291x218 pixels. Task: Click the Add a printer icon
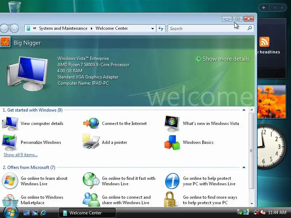[x=91, y=142]
